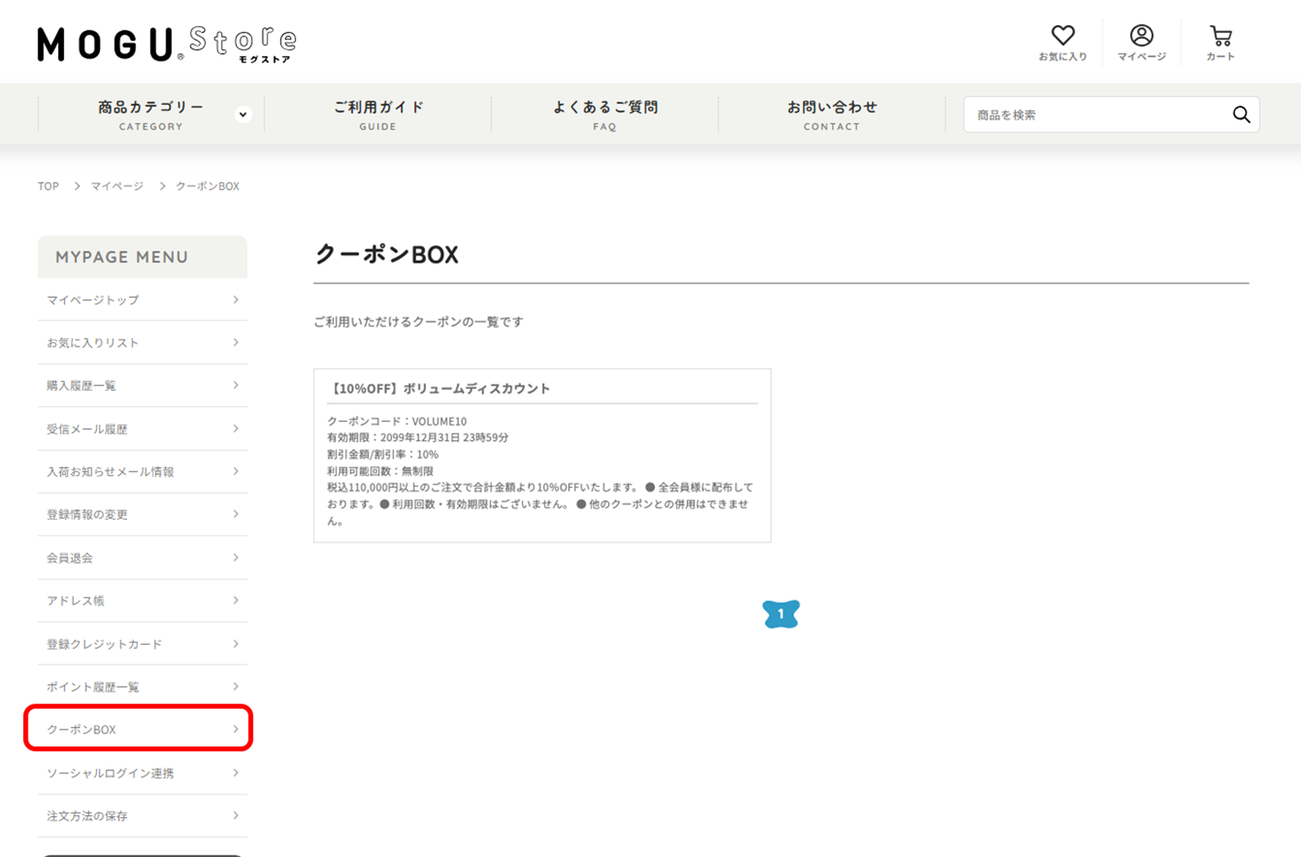
Task: Click the TOP breadcrumb link
Action: click(49, 186)
